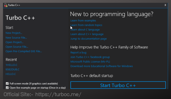This screenshot has height=99, width=171.
Task: Open recent file 95B2DUB.C
Action: (12, 70)
